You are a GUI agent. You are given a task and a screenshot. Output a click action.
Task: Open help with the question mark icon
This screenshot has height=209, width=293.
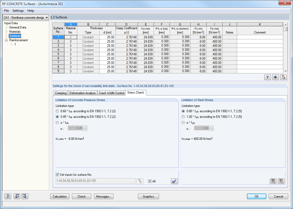click(8, 196)
